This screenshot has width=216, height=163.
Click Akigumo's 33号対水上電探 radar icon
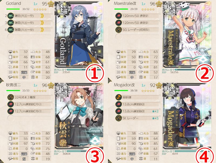coord(11,97)
